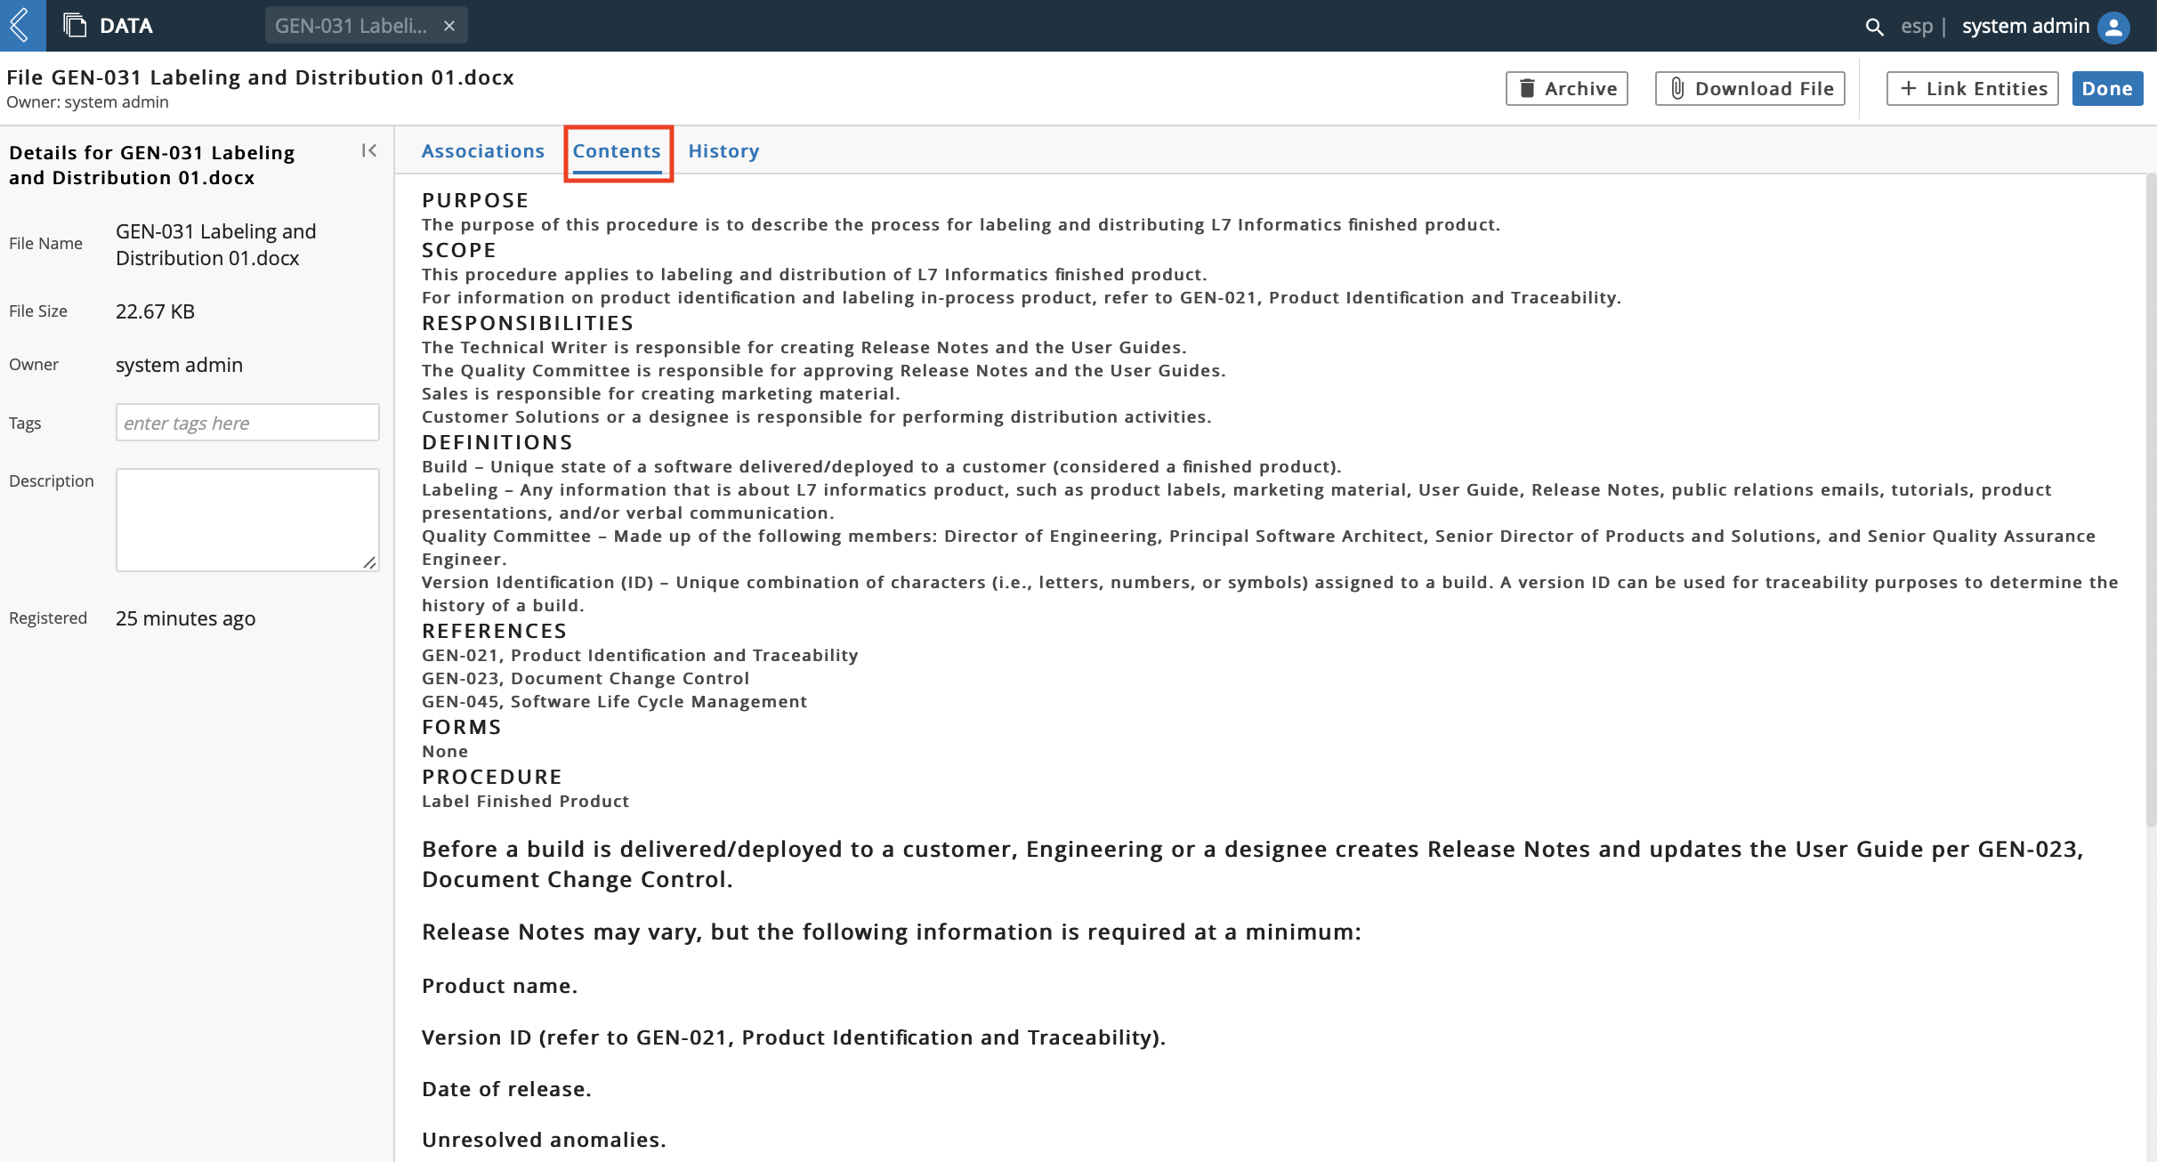This screenshot has height=1162, width=2157.
Task: Click the DATA breadcrumb folder icon
Action: pyautogui.click(x=76, y=24)
